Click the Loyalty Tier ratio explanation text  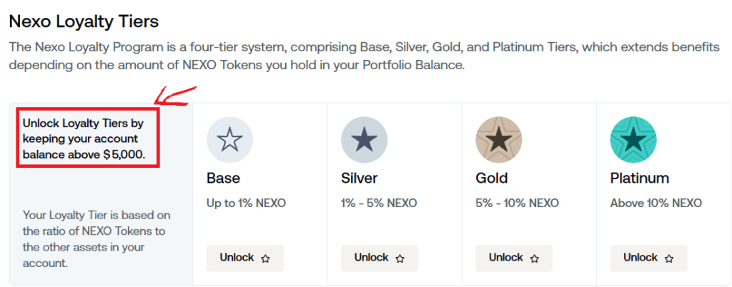(x=97, y=239)
